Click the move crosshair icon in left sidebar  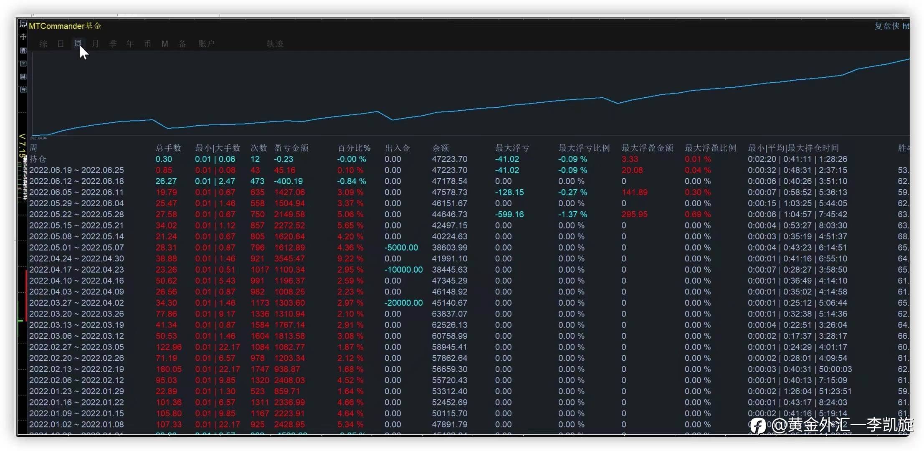[23, 37]
